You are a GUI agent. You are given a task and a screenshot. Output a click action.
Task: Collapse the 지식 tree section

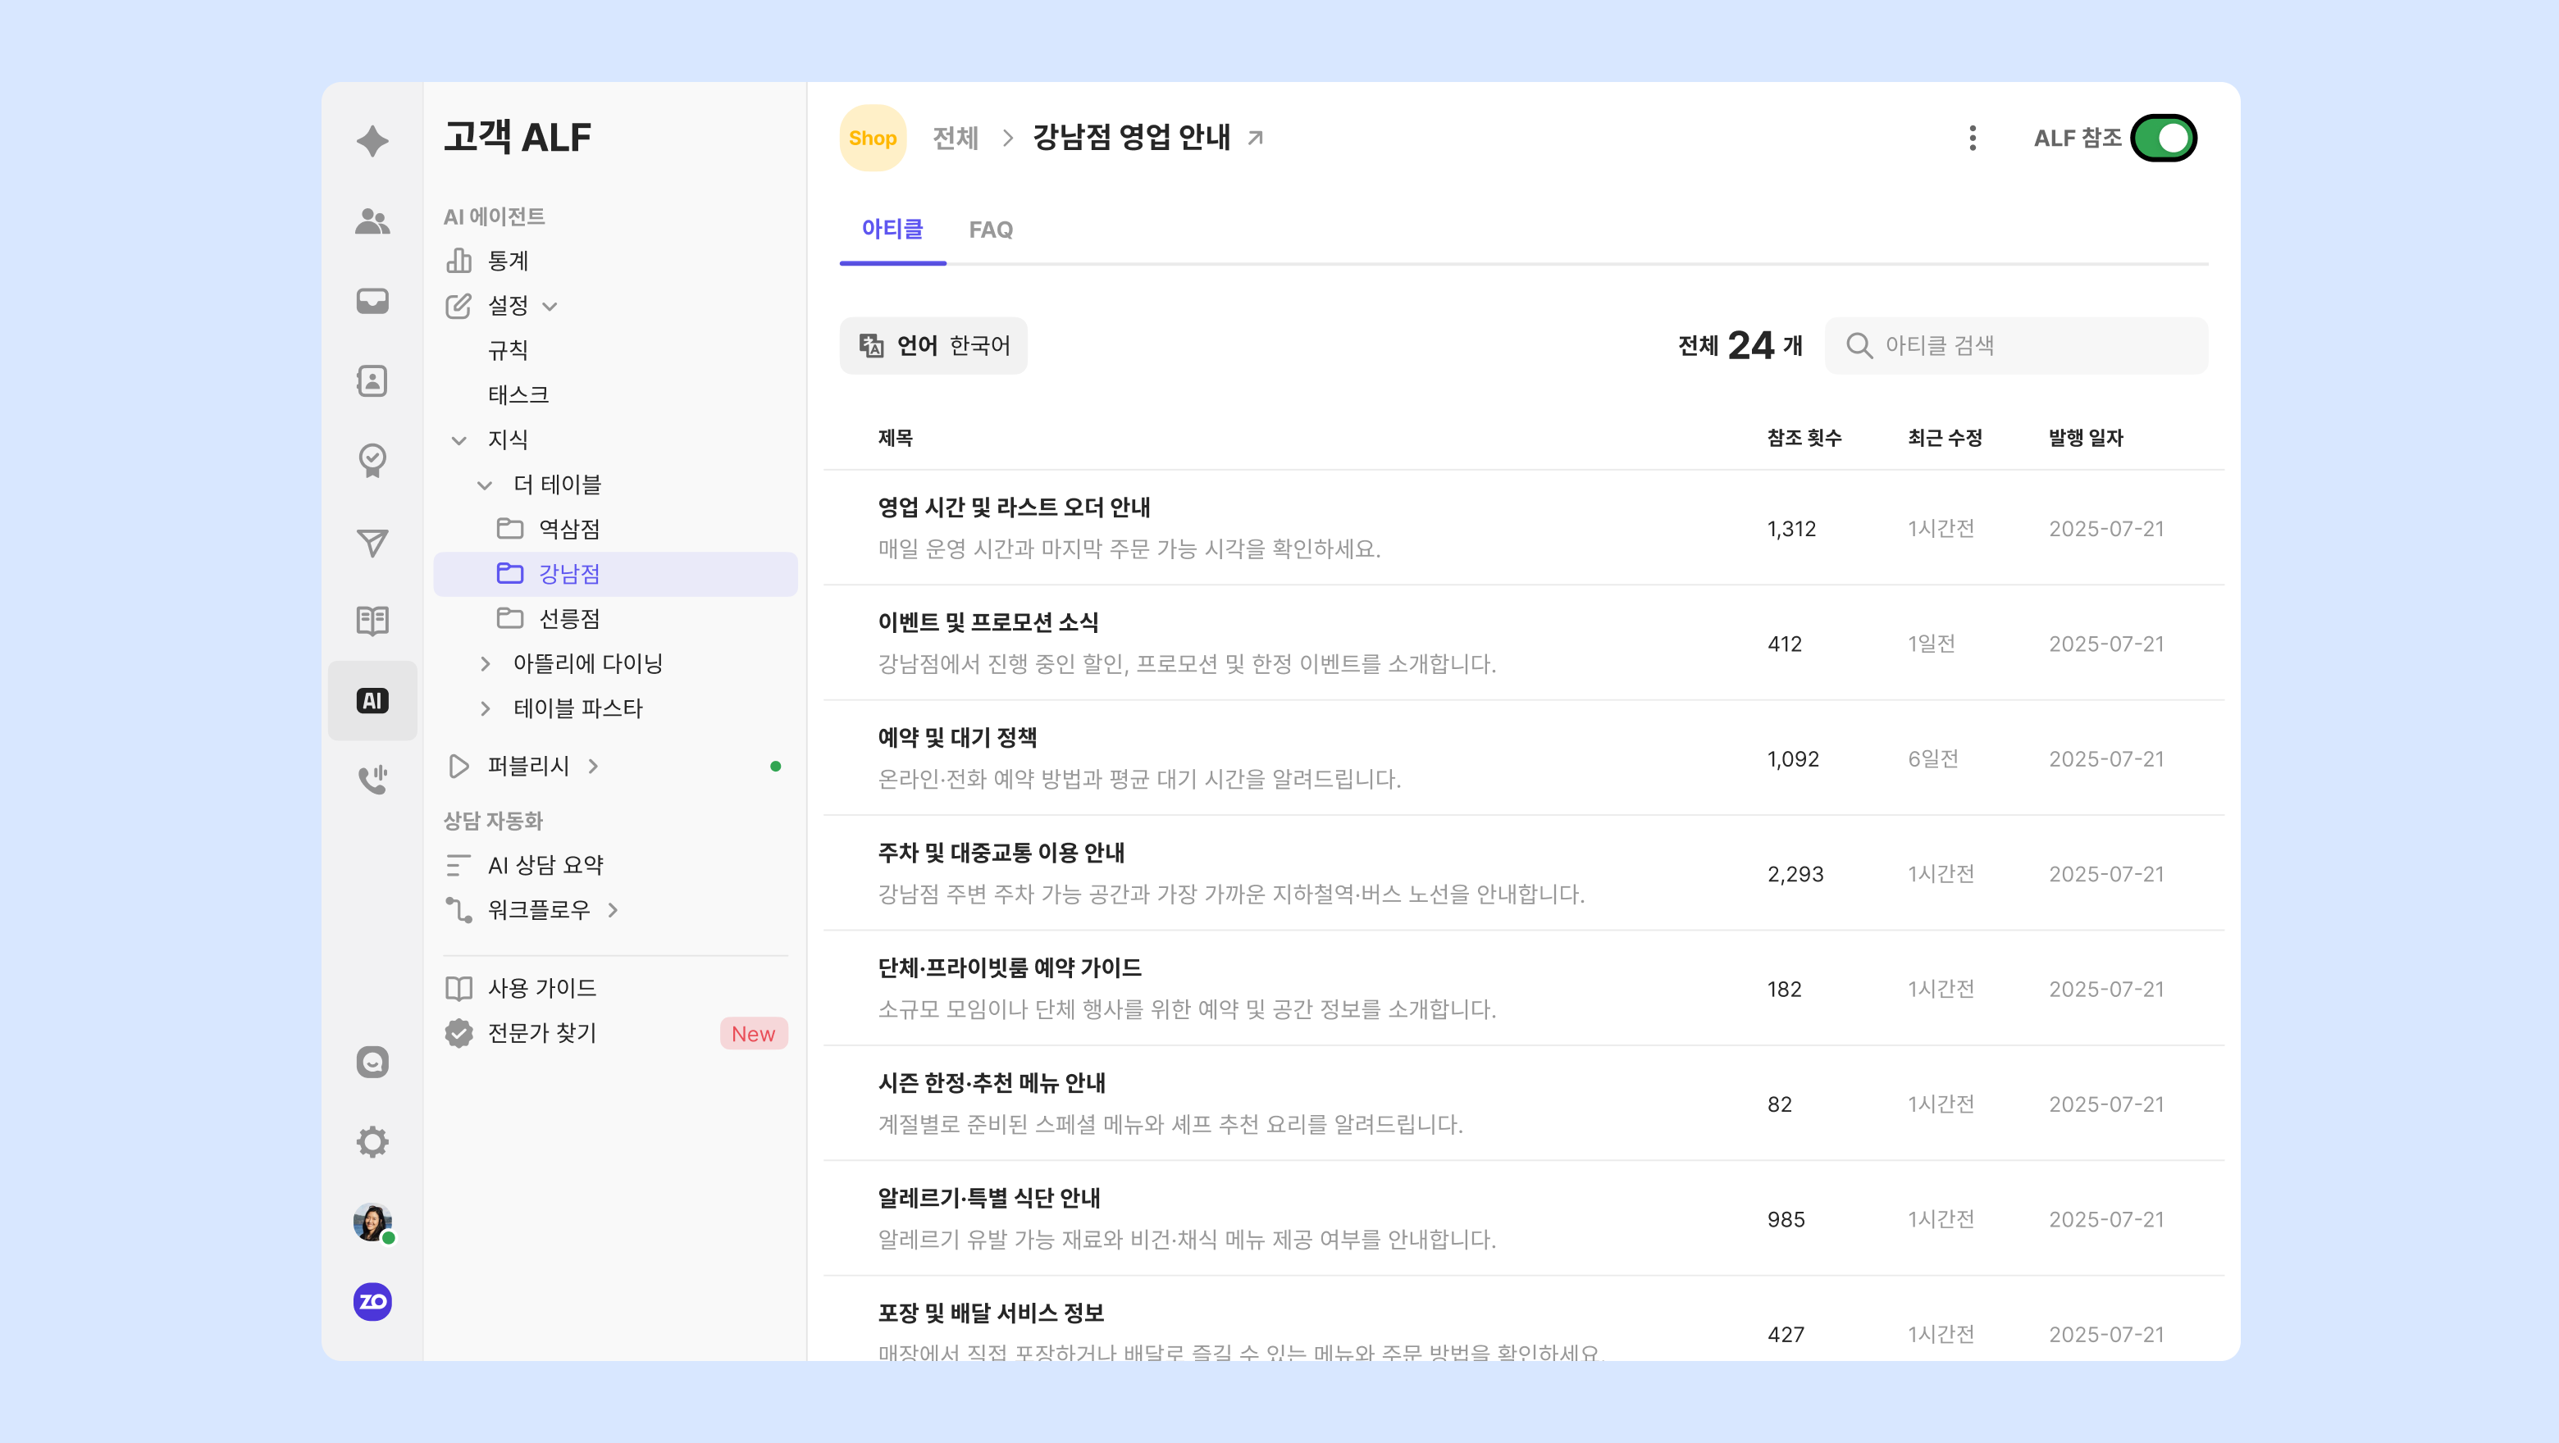click(x=459, y=440)
